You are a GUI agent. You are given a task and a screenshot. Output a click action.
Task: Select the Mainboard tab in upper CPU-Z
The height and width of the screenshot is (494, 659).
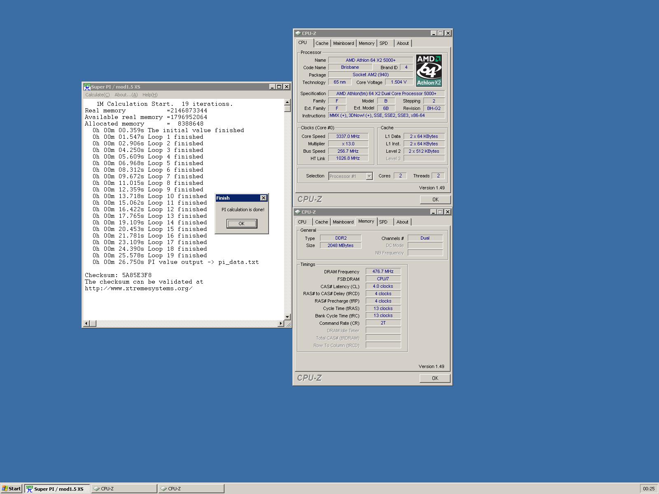tap(344, 43)
